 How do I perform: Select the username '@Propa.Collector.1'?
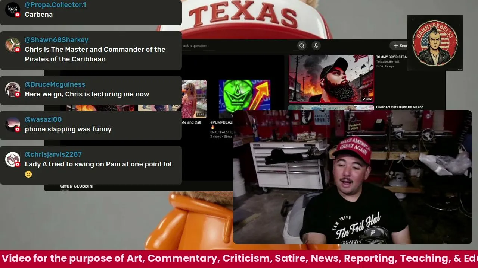[x=55, y=5]
